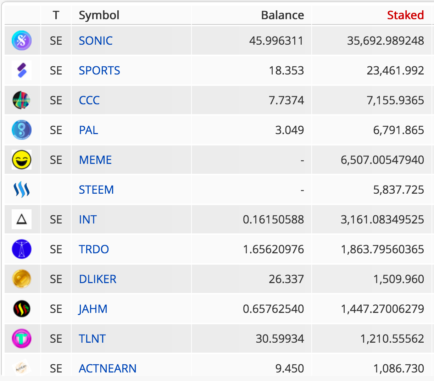434x381 pixels.
Task: Select PAL balance 3.049
Action: click(x=289, y=130)
